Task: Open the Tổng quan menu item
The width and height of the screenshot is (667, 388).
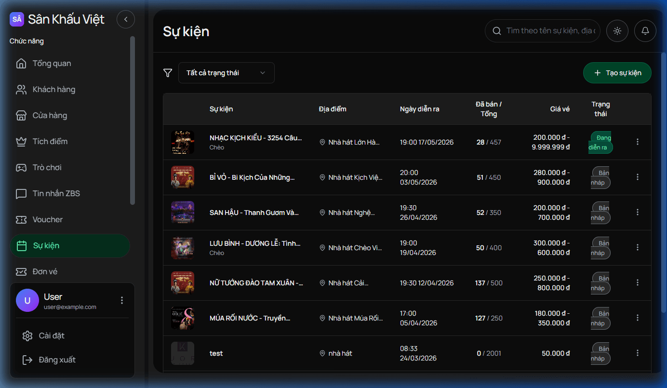Action: pos(52,64)
